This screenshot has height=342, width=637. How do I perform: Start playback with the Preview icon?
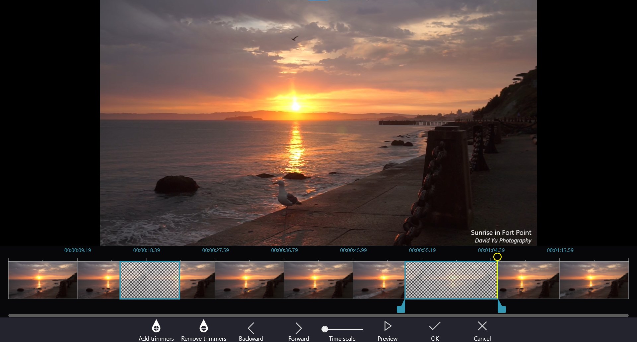click(x=387, y=327)
